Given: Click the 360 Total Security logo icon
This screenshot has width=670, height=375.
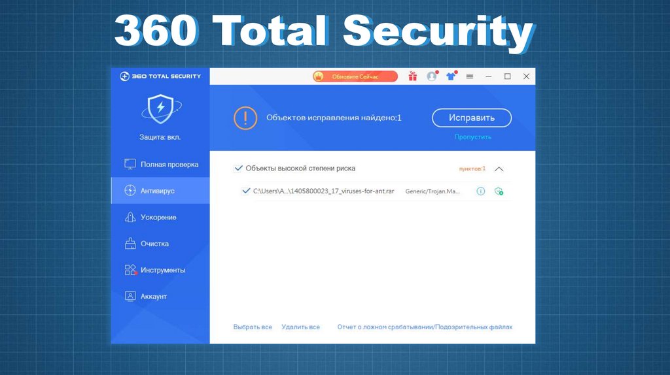Looking at the screenshot, I should [x=124, y=76].
